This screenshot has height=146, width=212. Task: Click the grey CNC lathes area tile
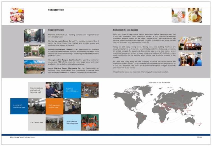[37, 122]
